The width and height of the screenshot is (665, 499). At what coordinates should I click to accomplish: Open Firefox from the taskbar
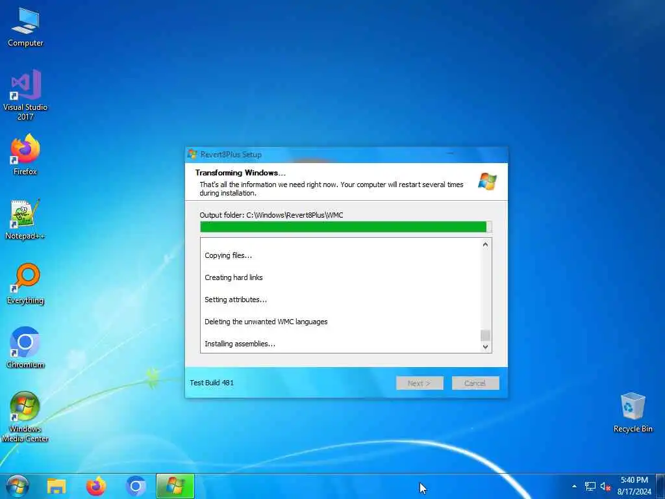[x=96, y=486]
